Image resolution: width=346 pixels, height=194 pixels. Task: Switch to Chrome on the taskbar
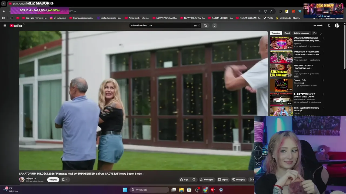coord(205,190)
